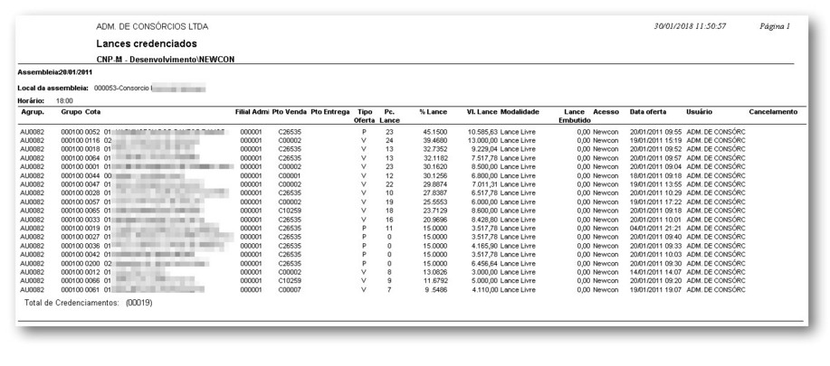
Task: Click the 'Vl. Lance' column header
Action: pyautogui.click(x=482, y=112)
